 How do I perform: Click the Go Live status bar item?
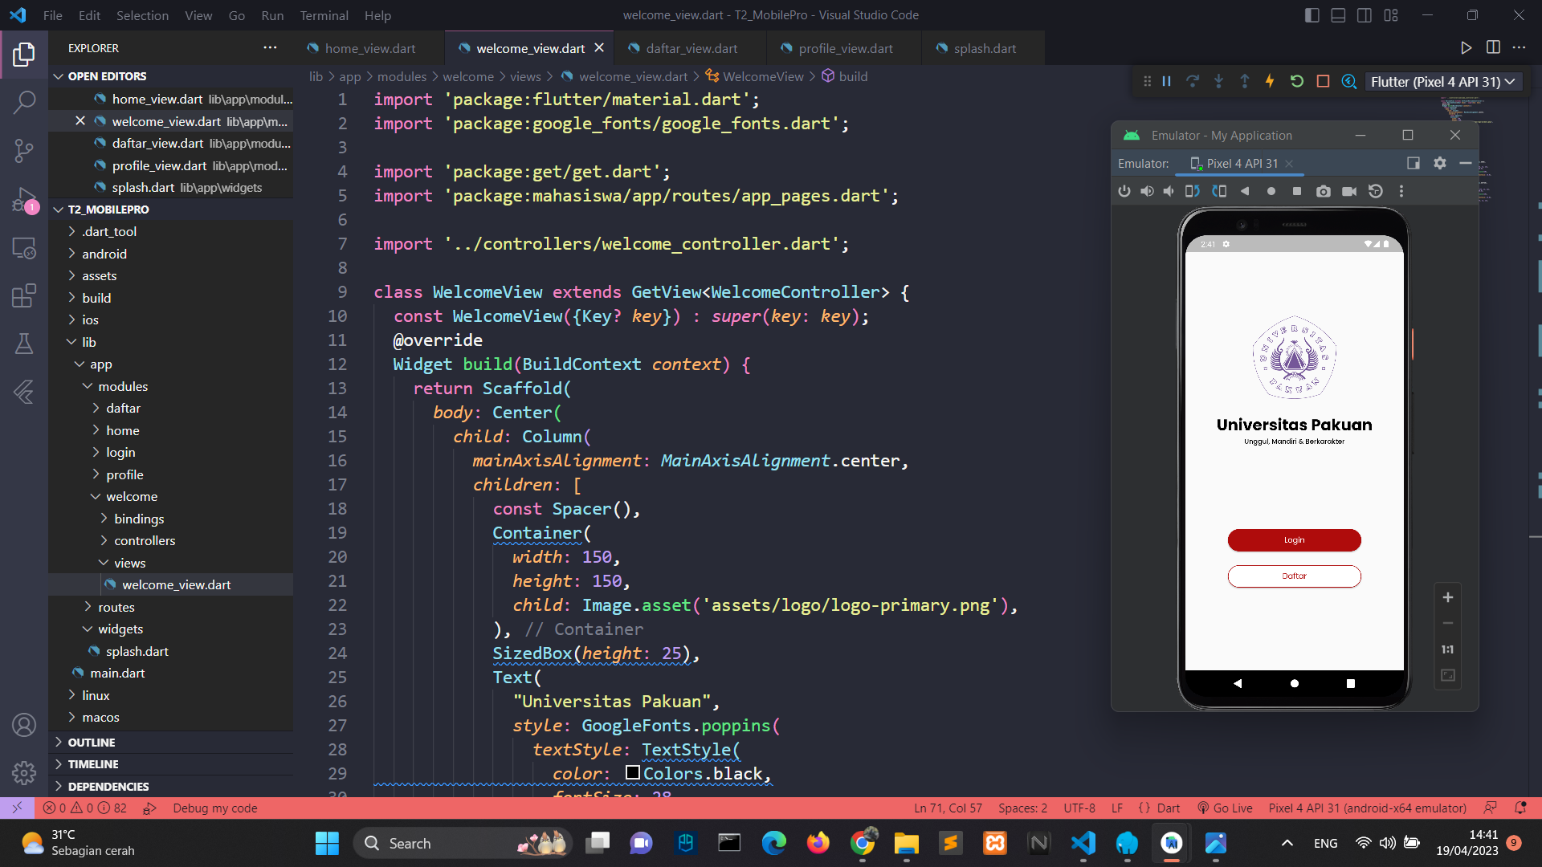coord(1223,808)
